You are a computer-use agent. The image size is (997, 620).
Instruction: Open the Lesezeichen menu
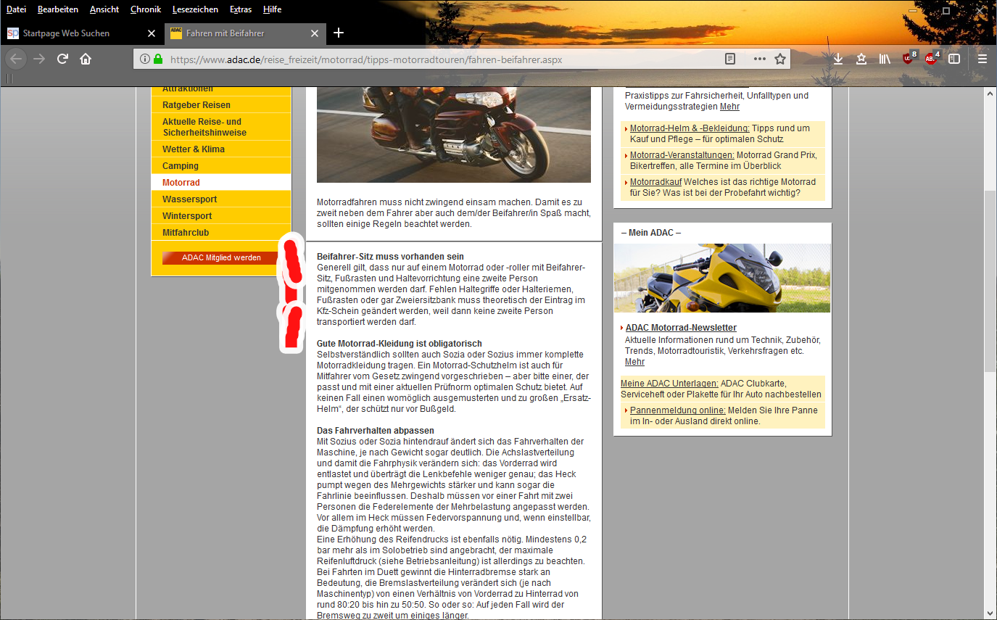[195, 9]
